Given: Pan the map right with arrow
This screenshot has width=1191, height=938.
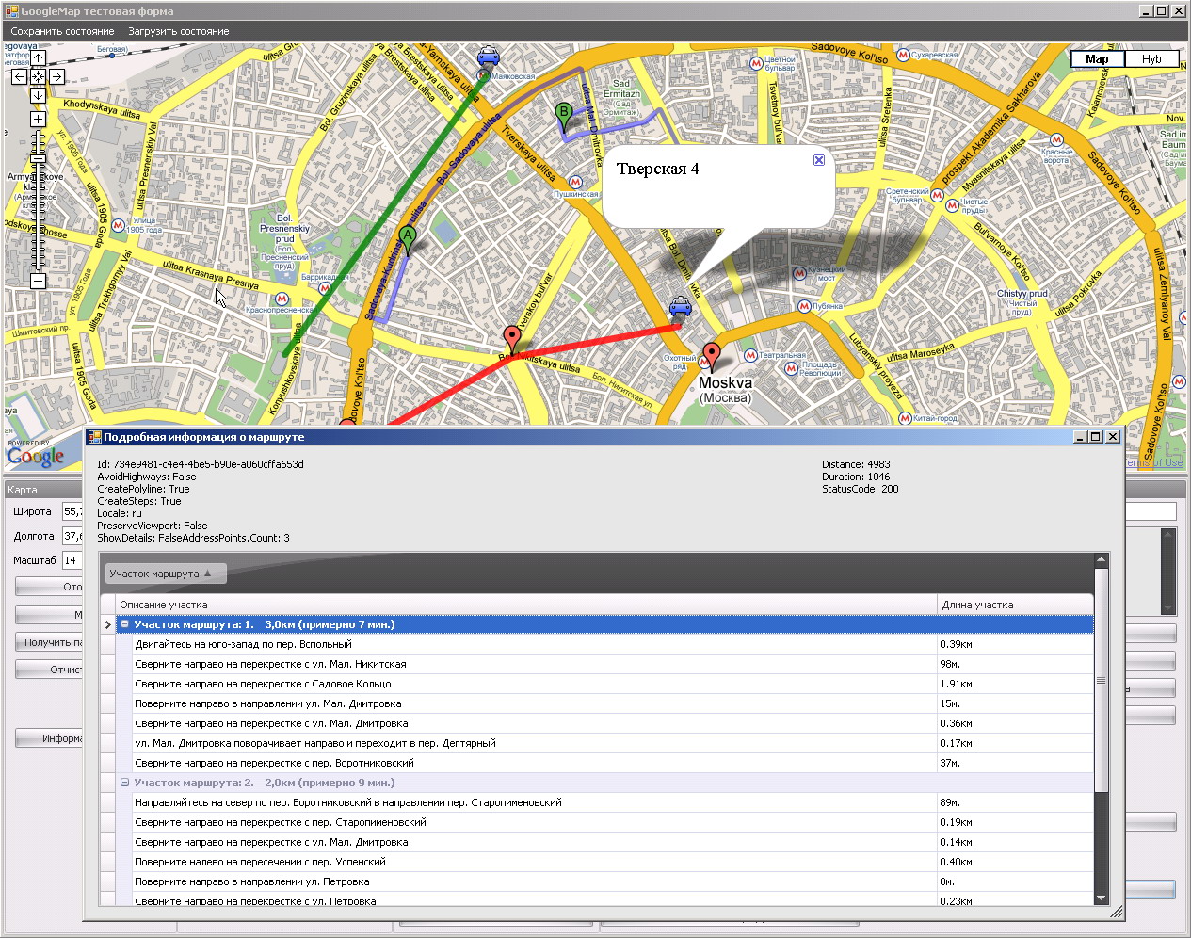Looking at the screenshot, I should [x=56, y=76].
